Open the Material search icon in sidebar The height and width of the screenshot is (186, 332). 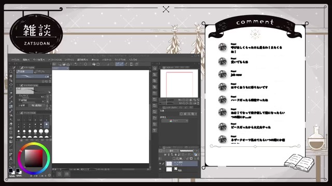click(x=155, y=68)
